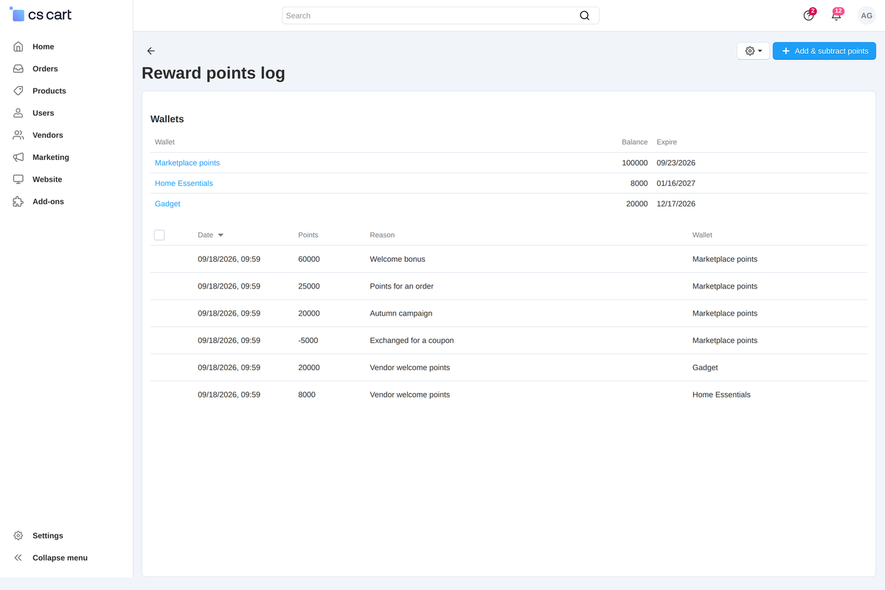Open the Users menu item

coord(44,113)
